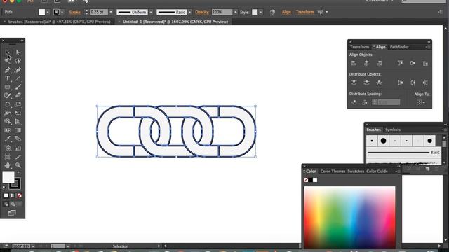
Task: Open the stroke weight dropdown
Action: 111,12
